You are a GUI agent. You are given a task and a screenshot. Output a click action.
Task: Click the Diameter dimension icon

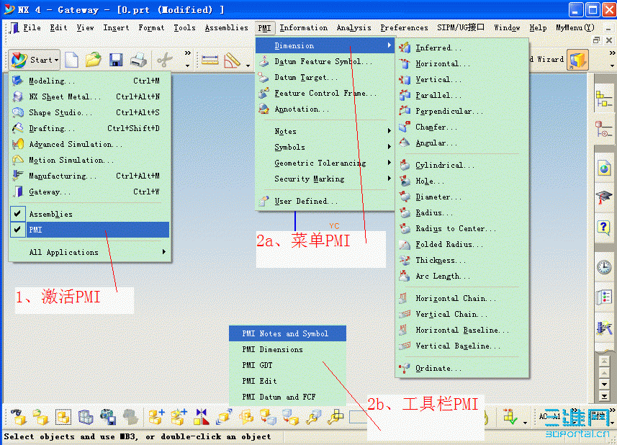point(405,197)
